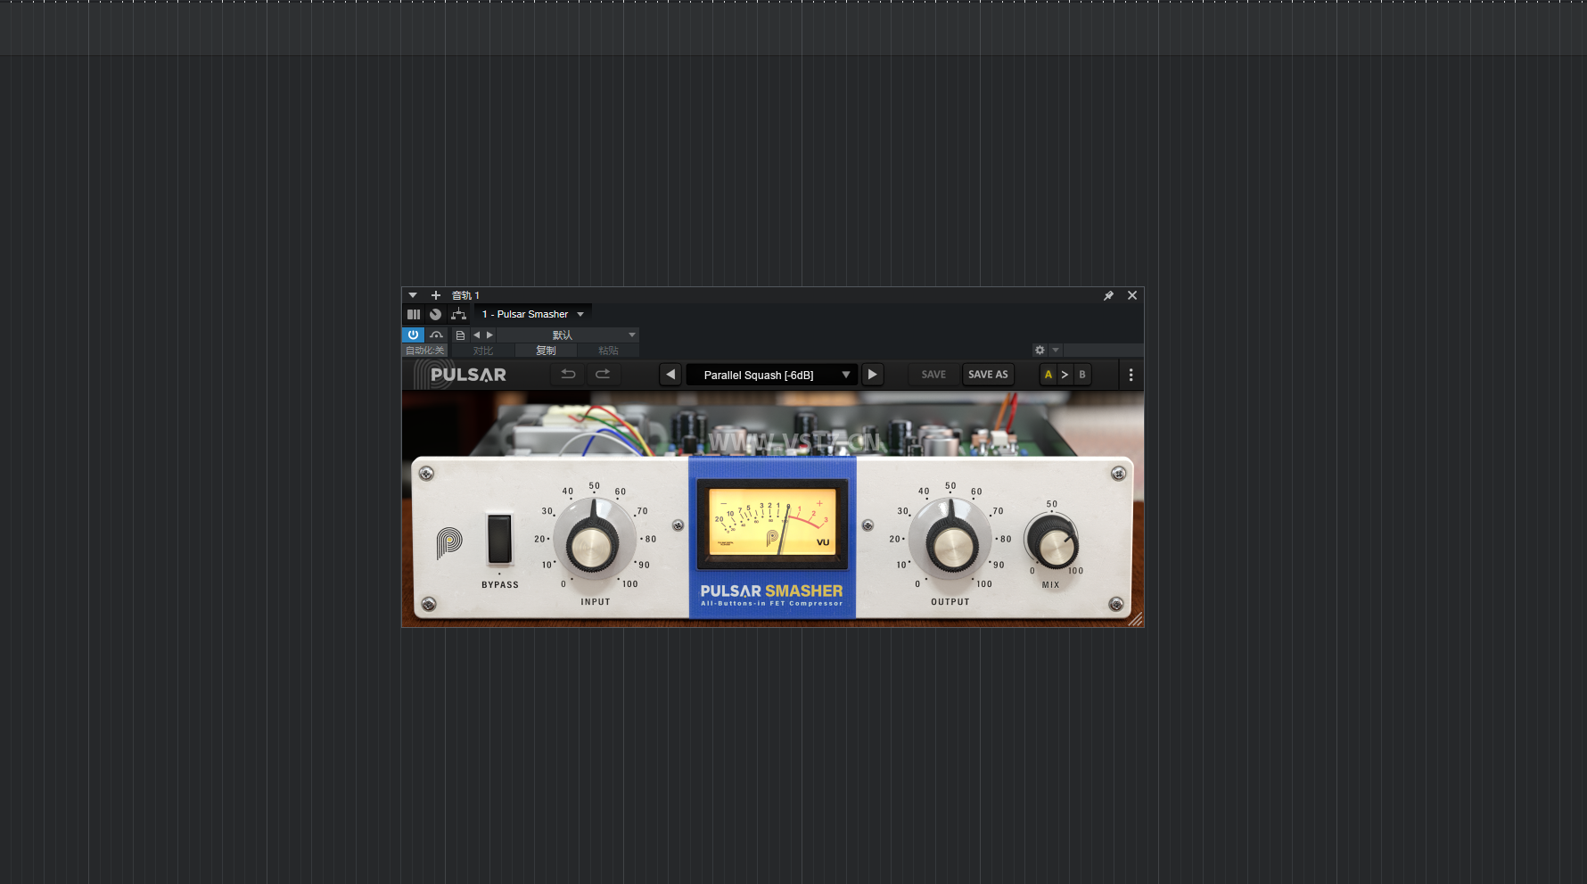1587x884 pixels.
Task: Flip the BYPASS rocker switch
Action: tap(499, 539)
